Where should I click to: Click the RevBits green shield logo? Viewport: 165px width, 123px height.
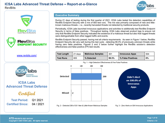[x=27, y=20]
